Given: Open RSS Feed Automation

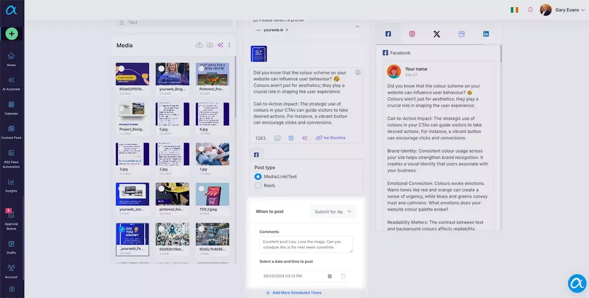Looking at the screenshot, I should click(11, 159).
